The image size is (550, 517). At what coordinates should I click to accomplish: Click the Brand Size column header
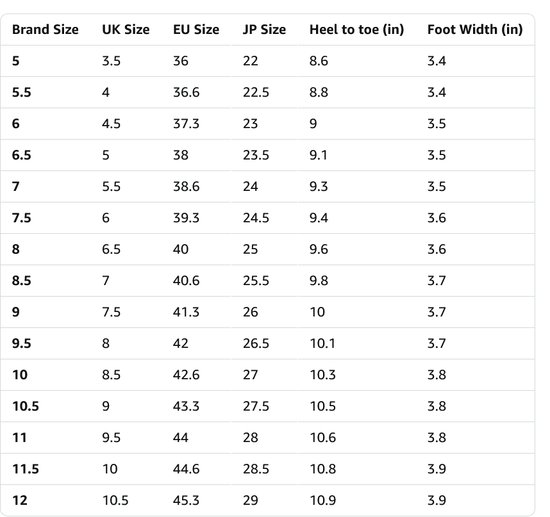click(46, 29)
